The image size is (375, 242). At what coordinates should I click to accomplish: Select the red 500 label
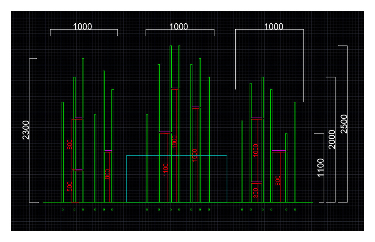[x=69, y=187]
